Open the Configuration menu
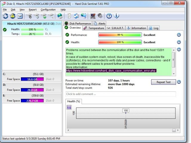The width and height of the screenshot is (191, 143). (48, 10)
